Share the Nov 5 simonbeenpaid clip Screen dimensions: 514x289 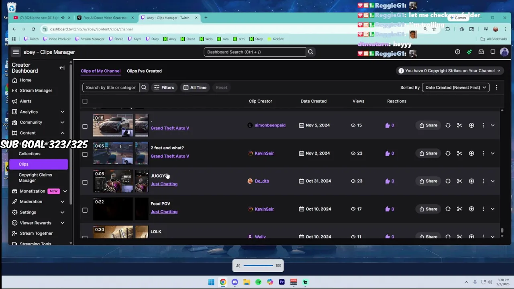coord(428,125)
